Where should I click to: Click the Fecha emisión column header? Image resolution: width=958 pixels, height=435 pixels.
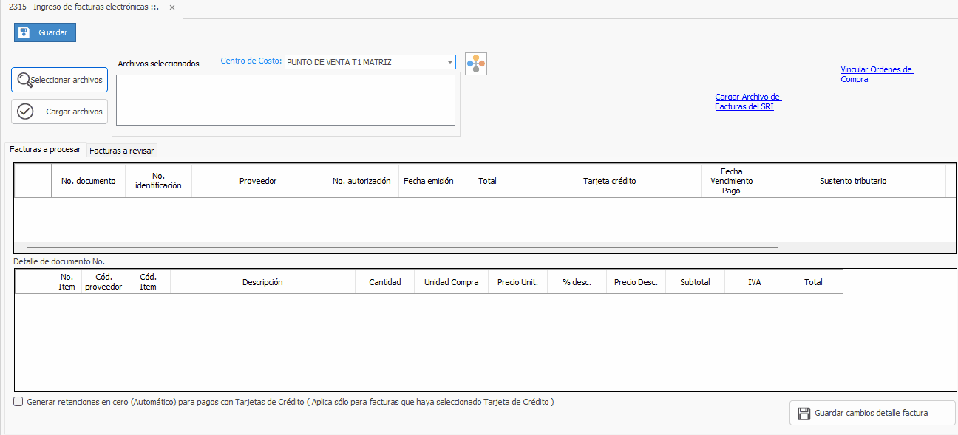[428, 181]
